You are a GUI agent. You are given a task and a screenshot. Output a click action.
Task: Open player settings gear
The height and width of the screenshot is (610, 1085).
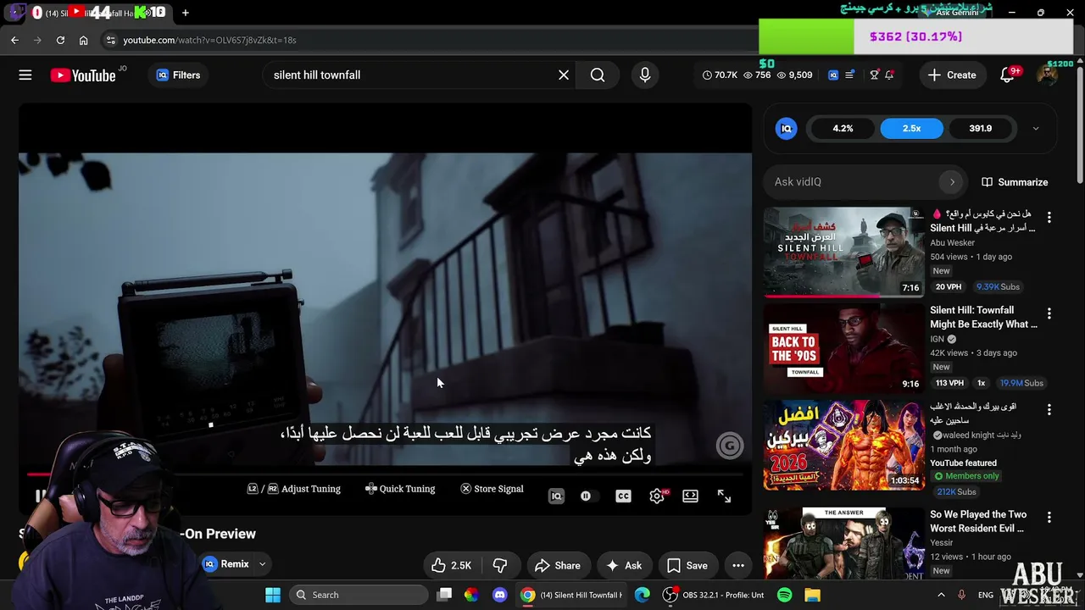(657, 496)
